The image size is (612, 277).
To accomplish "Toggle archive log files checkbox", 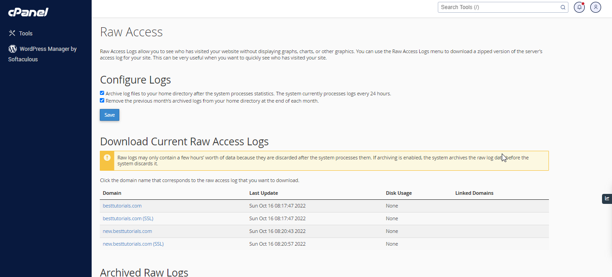I will click(102, 93).
